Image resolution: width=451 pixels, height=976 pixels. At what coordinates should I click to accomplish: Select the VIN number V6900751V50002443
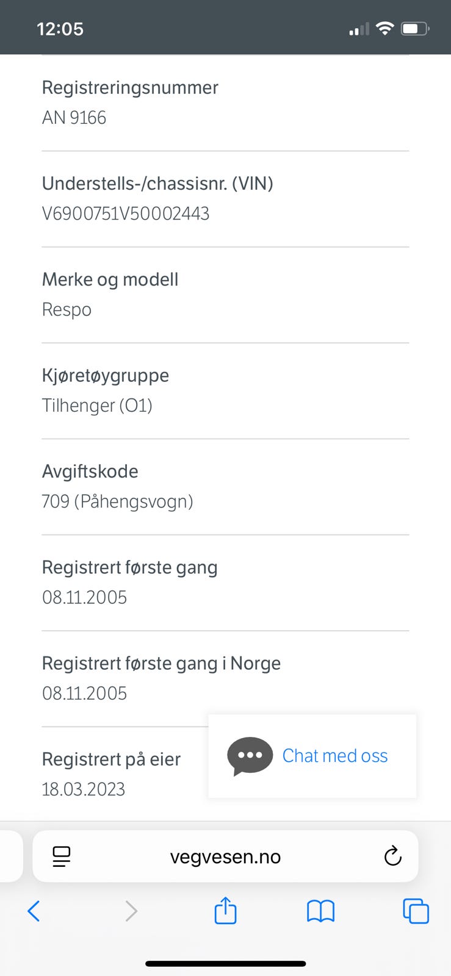126,213
